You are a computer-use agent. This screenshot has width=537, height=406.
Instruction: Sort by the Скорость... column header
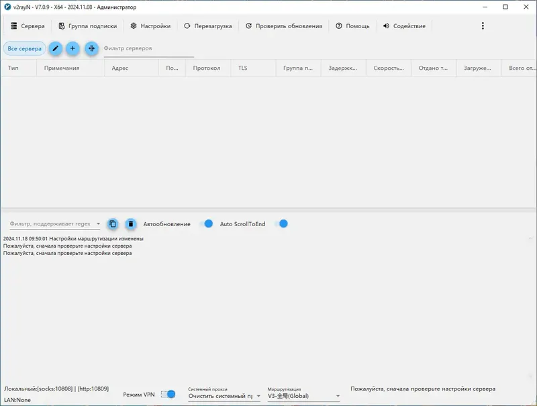(x=389, y=68)
